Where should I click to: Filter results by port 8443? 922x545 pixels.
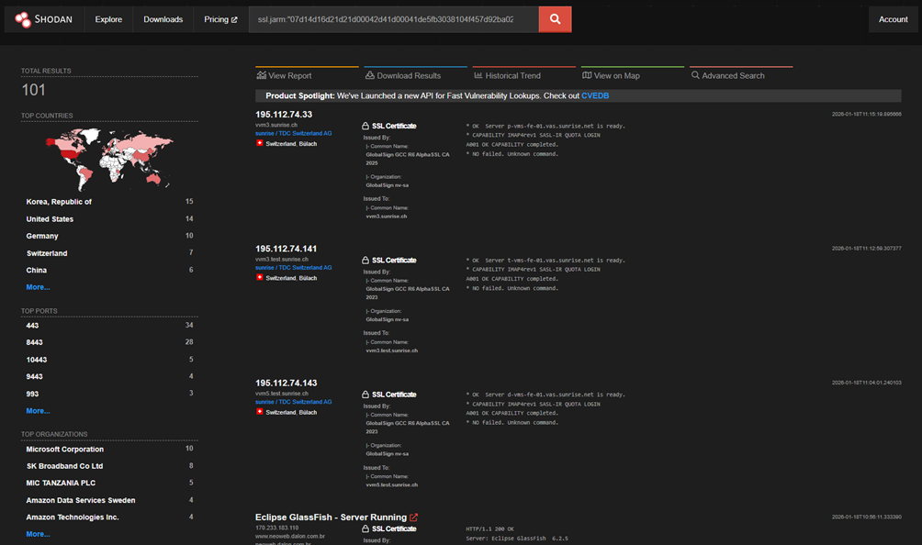click(x=35, y=342)
